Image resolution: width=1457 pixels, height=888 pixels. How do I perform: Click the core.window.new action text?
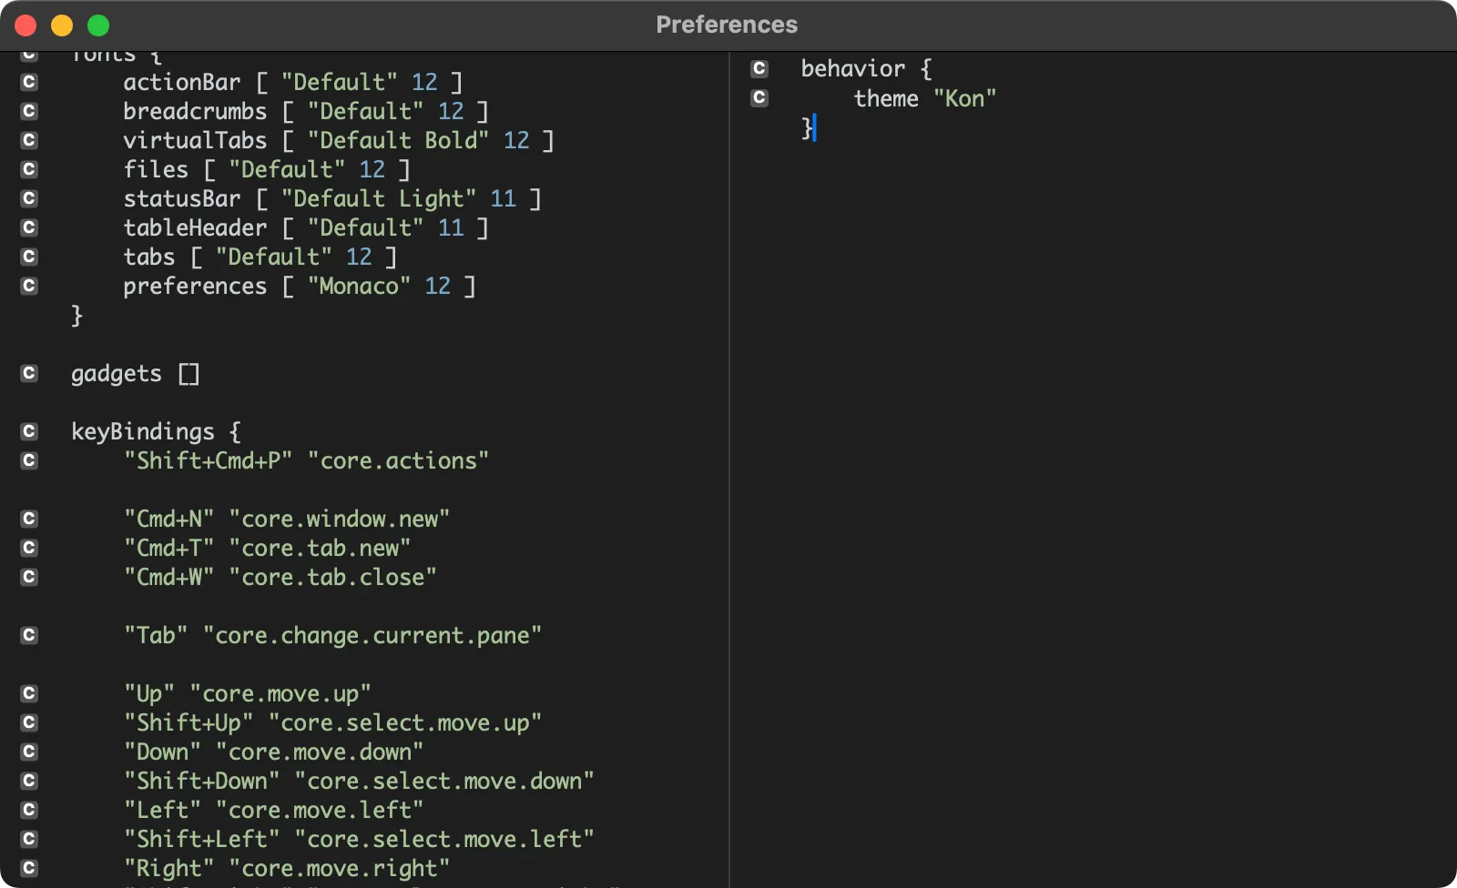coord(339,519)
